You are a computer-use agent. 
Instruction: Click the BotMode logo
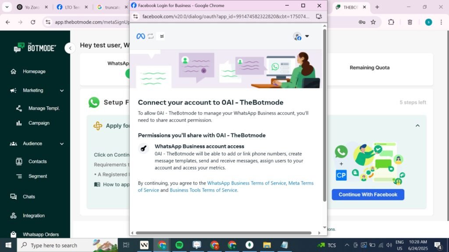[x=35, y=48]
